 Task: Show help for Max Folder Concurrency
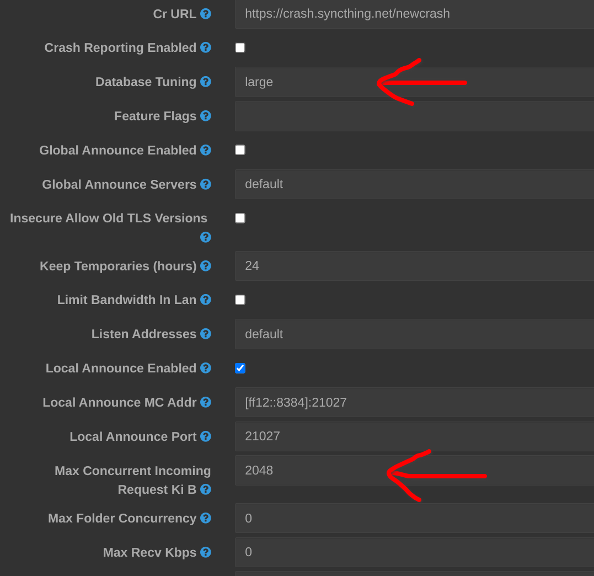[206, 518]
